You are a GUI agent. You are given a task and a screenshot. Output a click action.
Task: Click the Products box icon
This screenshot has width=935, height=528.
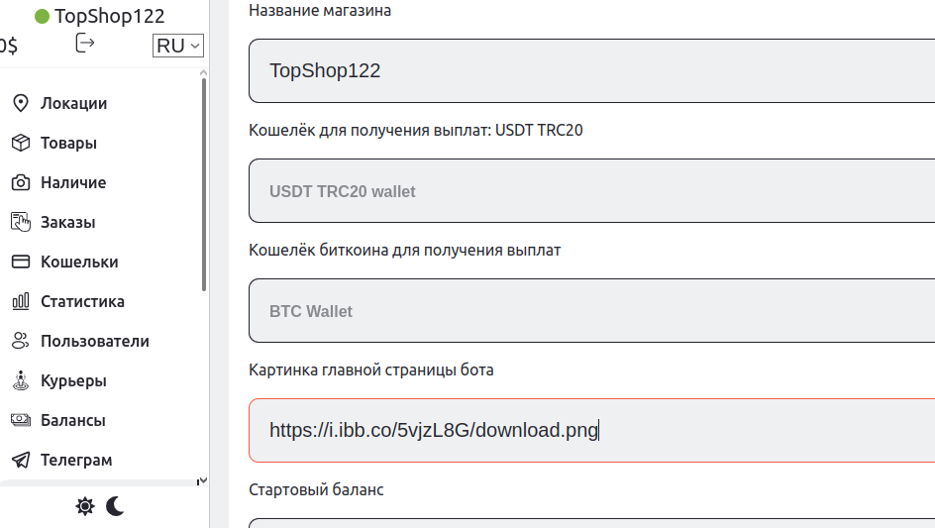pyautogui.click(x=20, y=143)
